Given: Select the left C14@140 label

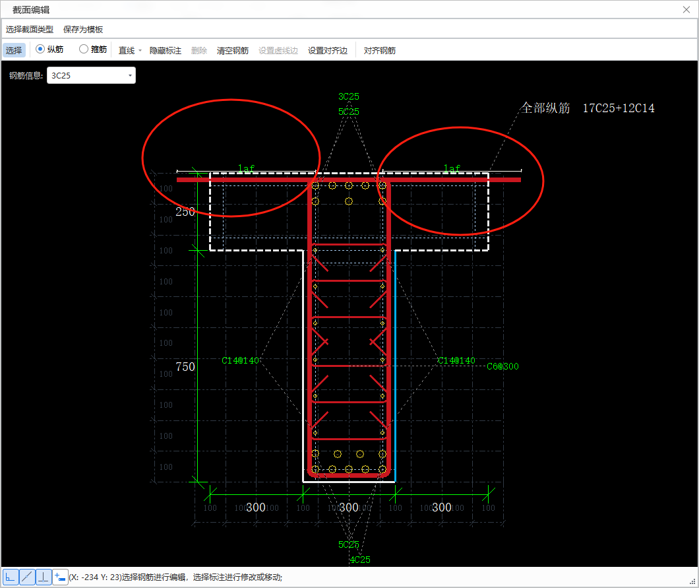Looking at the screenshot, I should pyautogui.click(x=240, y=360).
